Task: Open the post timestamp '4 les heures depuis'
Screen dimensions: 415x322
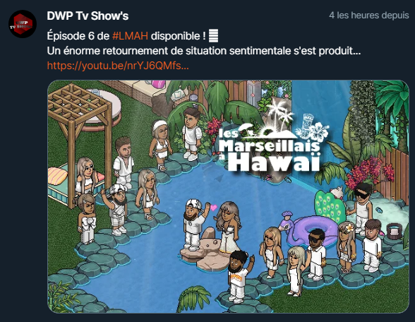Action: tap(368, 16)
